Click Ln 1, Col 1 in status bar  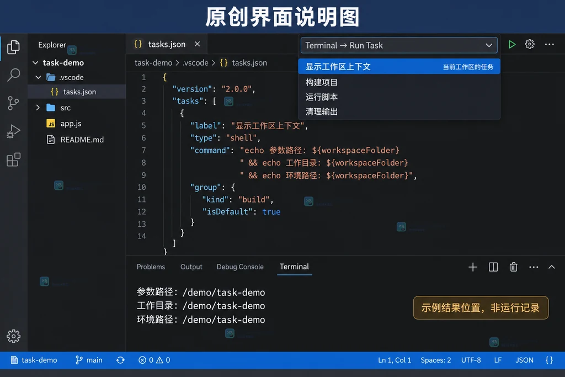tap(395, 360)
